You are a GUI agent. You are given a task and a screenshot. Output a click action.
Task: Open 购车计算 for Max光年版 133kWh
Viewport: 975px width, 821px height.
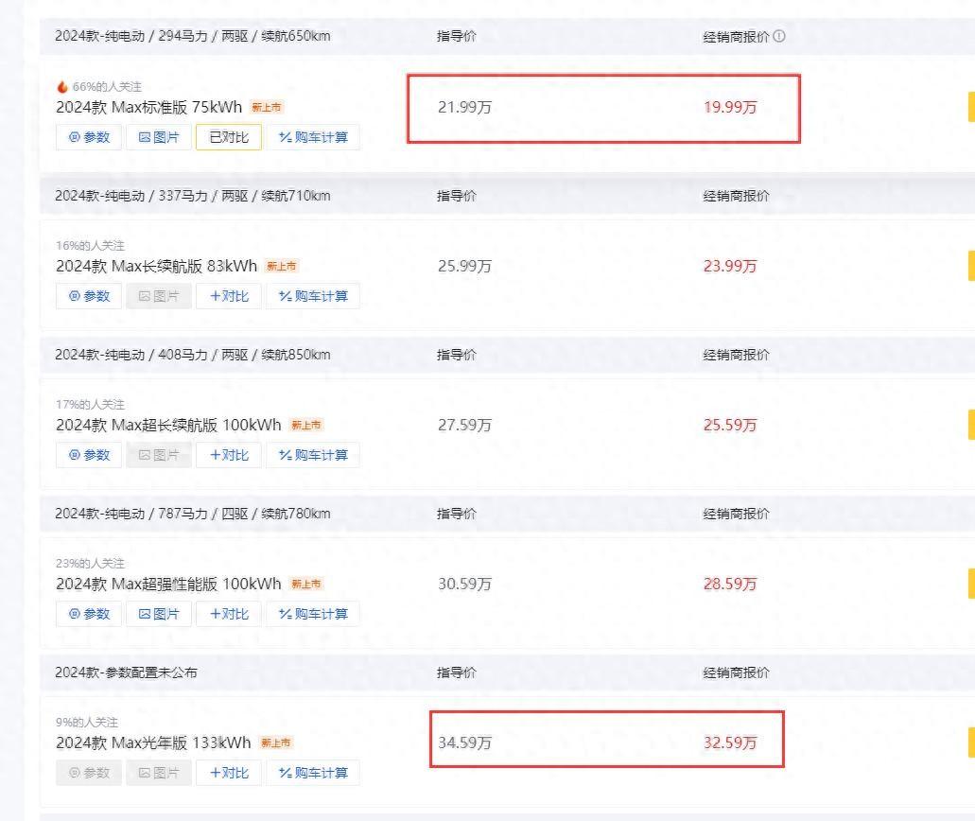313,773
